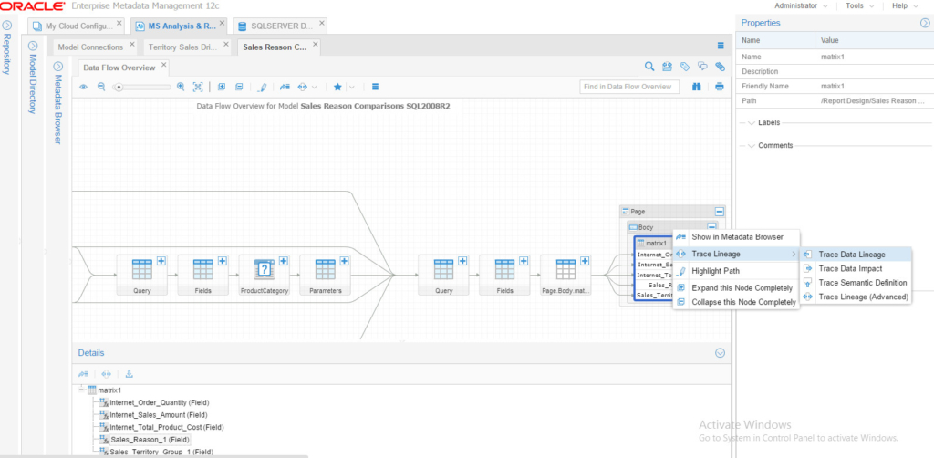The height and width of the screenshot is (458, 934).
Task: Expand the Model Directory side panel
Action: 34,46
